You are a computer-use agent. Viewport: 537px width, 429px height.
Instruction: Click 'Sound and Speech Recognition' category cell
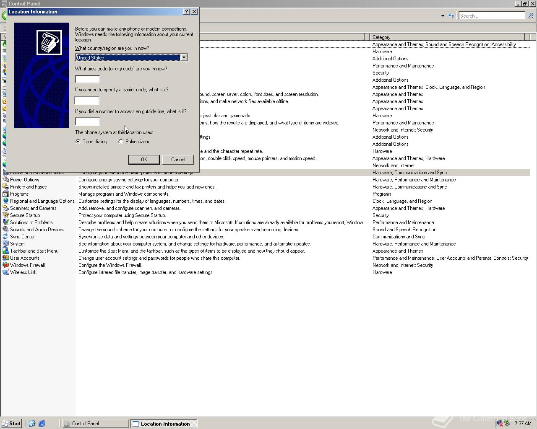(404, 230)
